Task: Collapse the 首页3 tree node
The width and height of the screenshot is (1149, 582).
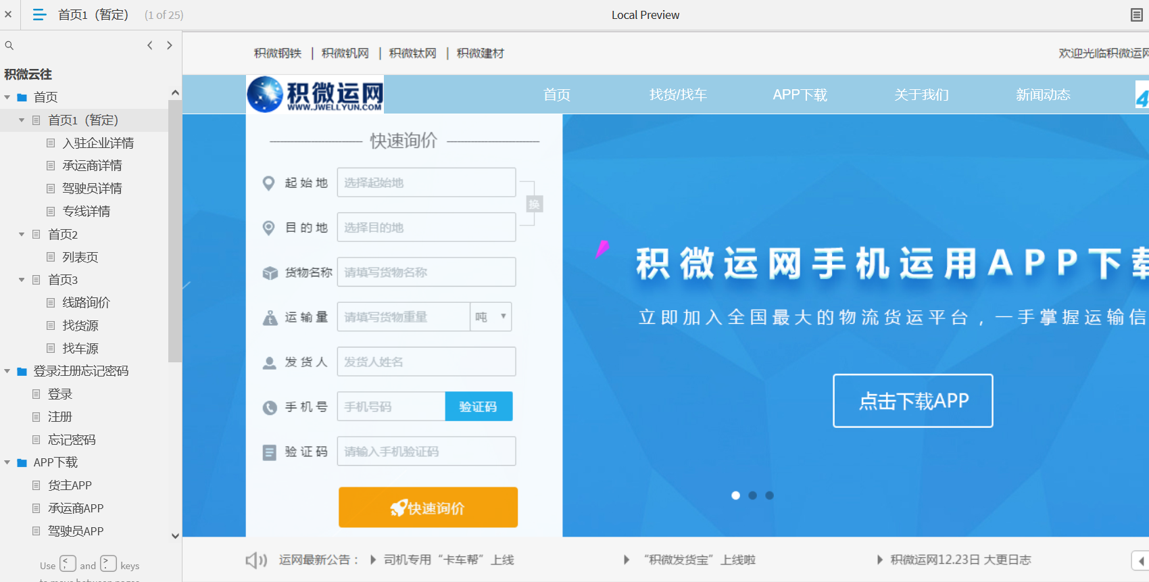Action: (x=22, y=280)
